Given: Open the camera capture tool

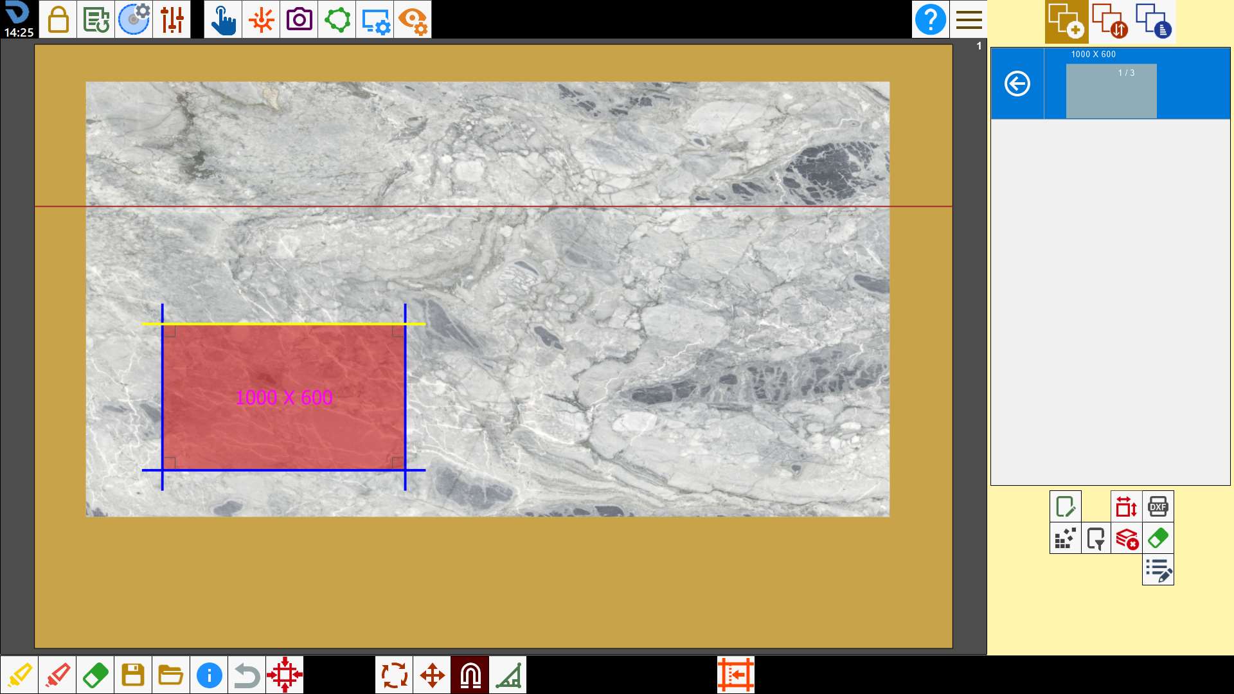Looking at the screenshot, I should (299, 19).
